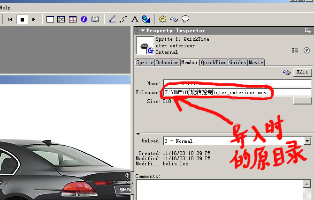
Task: Open the Score window icon
Action: (73, 19)
